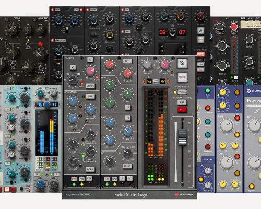The image size is (261, 209).
Task: Click the red LED on the left dark plugin
Action: tap(40, 44)
